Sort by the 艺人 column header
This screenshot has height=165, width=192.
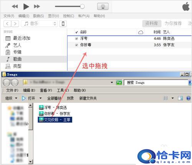[x=166, y=32]
